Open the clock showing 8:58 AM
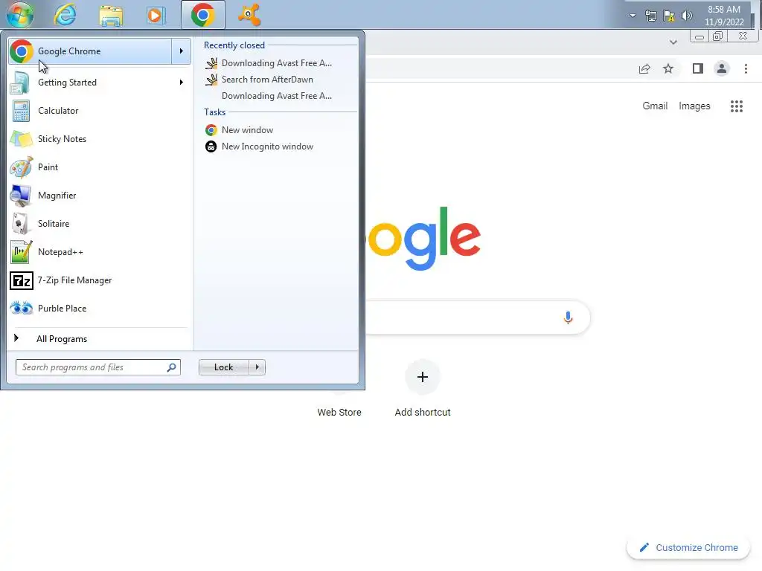The image size is (762, 571). point(724,16)
